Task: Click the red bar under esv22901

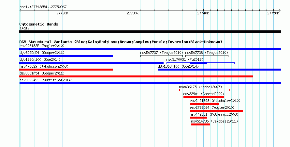Action: (204, 97)
